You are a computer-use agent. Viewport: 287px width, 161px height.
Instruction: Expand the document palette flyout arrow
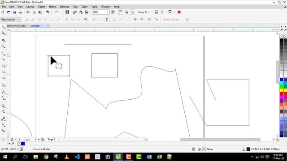9,144
